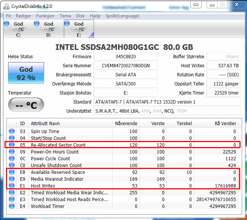247x220 pixels.
Task: Click the Verste column header
Action: coord(153,123)
